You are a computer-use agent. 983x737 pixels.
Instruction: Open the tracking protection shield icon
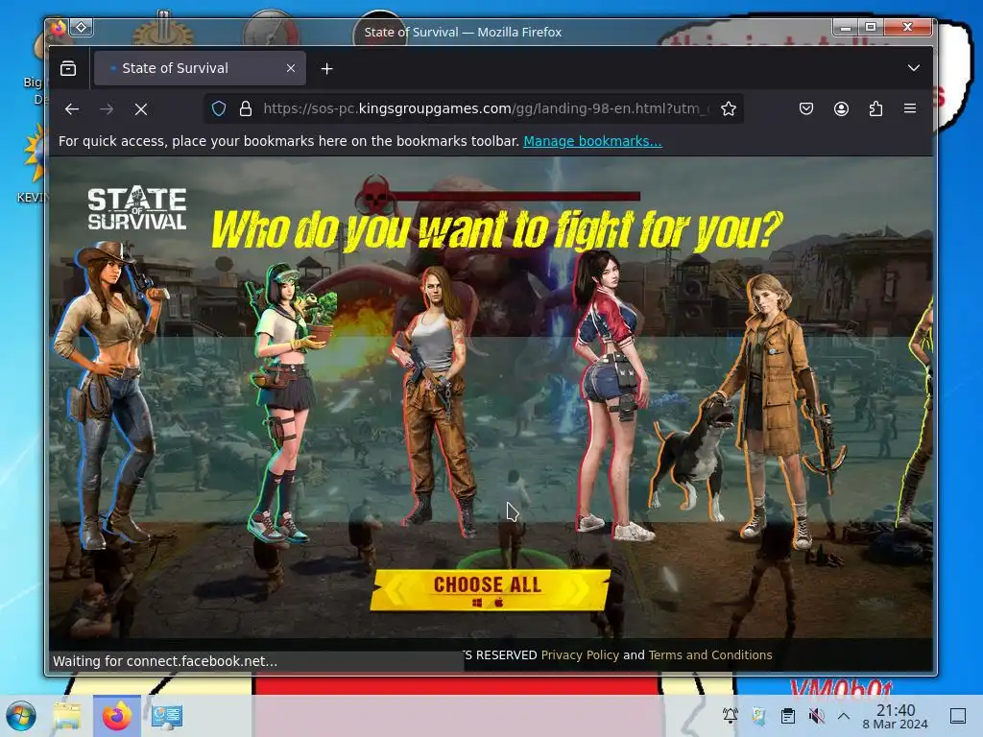(219, 109)
